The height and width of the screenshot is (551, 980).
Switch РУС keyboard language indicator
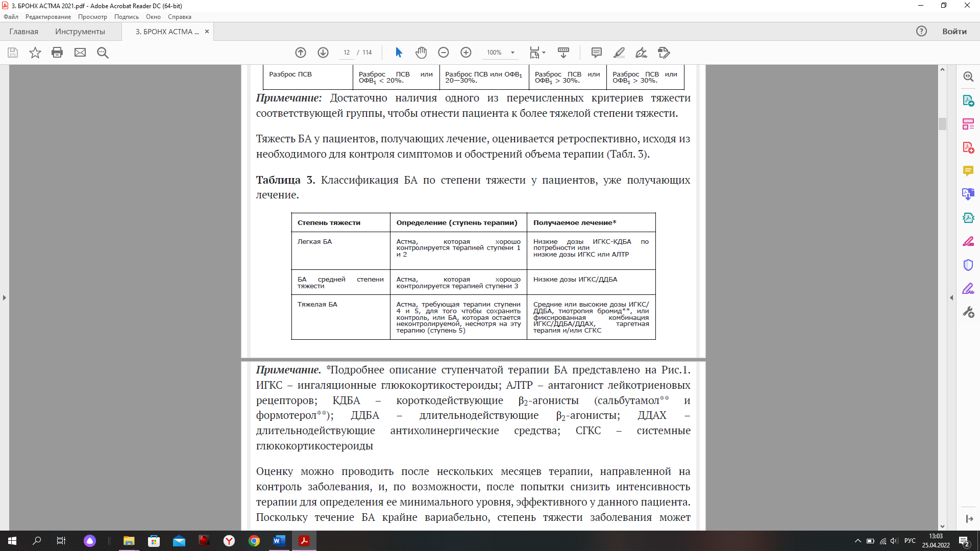(910, 541)
